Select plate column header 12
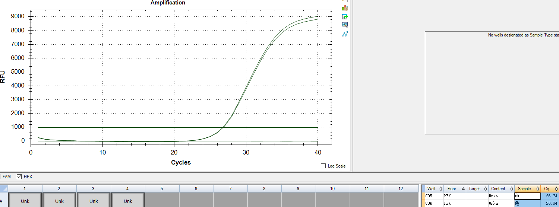 401,189
